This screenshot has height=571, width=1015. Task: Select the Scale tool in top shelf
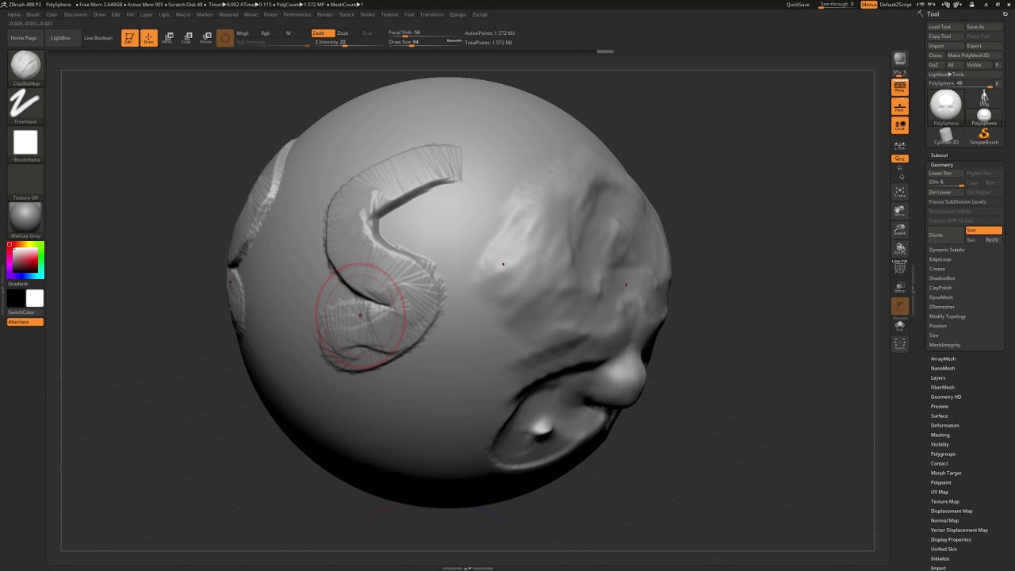tap(186, 38)
